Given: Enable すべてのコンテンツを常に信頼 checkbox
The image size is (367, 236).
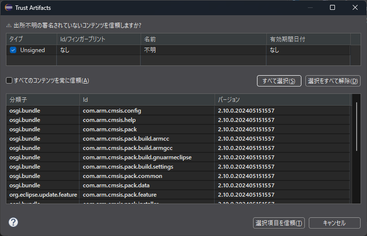Looking at the screenshot, I should pyautogui.click(x=9, y=81).
